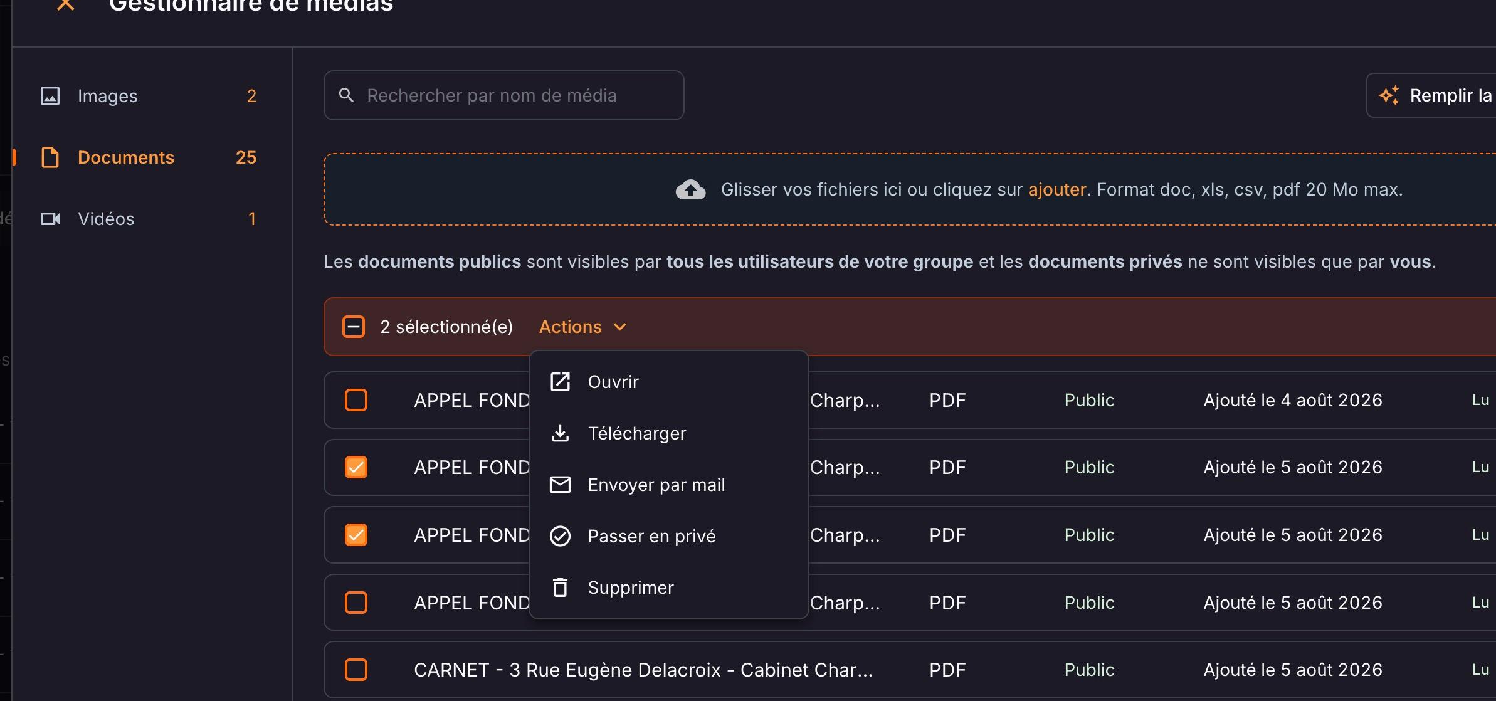The width and height of the screenshot is (1496, 701).
Task: Click the Documents count 25
Action: (246, 157)
